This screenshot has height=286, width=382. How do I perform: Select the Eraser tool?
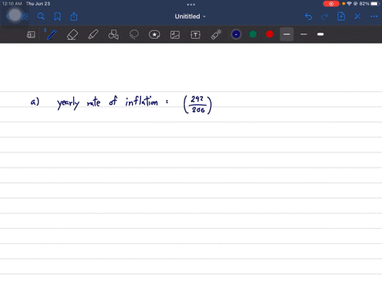(72, 34)
